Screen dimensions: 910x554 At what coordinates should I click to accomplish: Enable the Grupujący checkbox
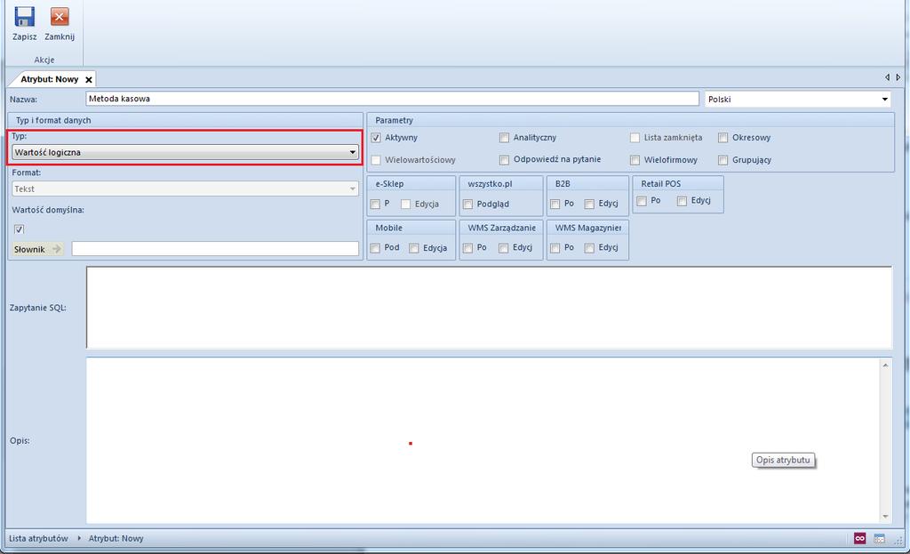[723, 160]
